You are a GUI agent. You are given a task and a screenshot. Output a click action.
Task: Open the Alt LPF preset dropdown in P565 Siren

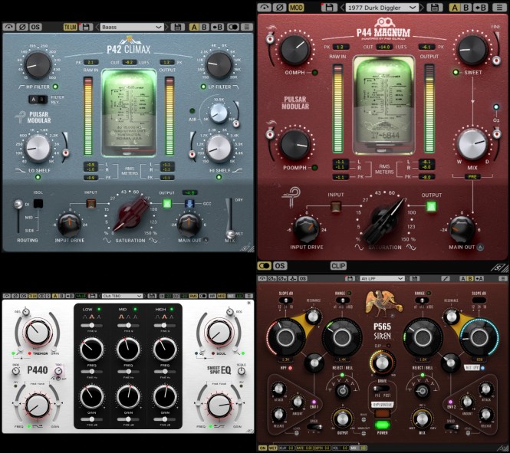[382, 278]
